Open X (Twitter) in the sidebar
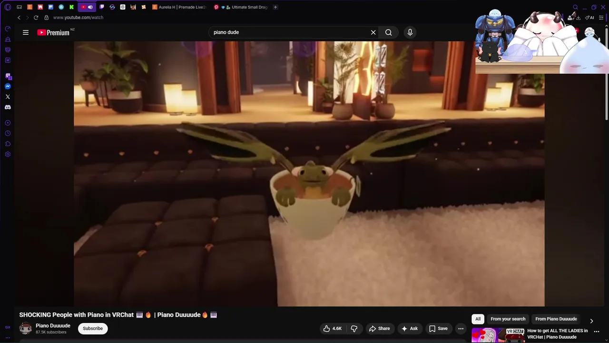 click(x=8, y=97)
